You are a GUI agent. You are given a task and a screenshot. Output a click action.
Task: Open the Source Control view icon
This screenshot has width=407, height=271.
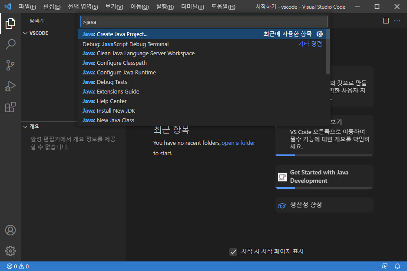point(10,65)
